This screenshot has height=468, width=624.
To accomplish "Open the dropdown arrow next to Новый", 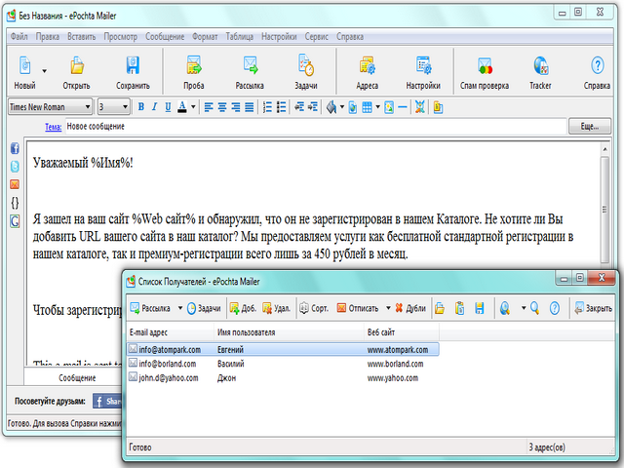I will pyautogui.click(x=44, y=71).
